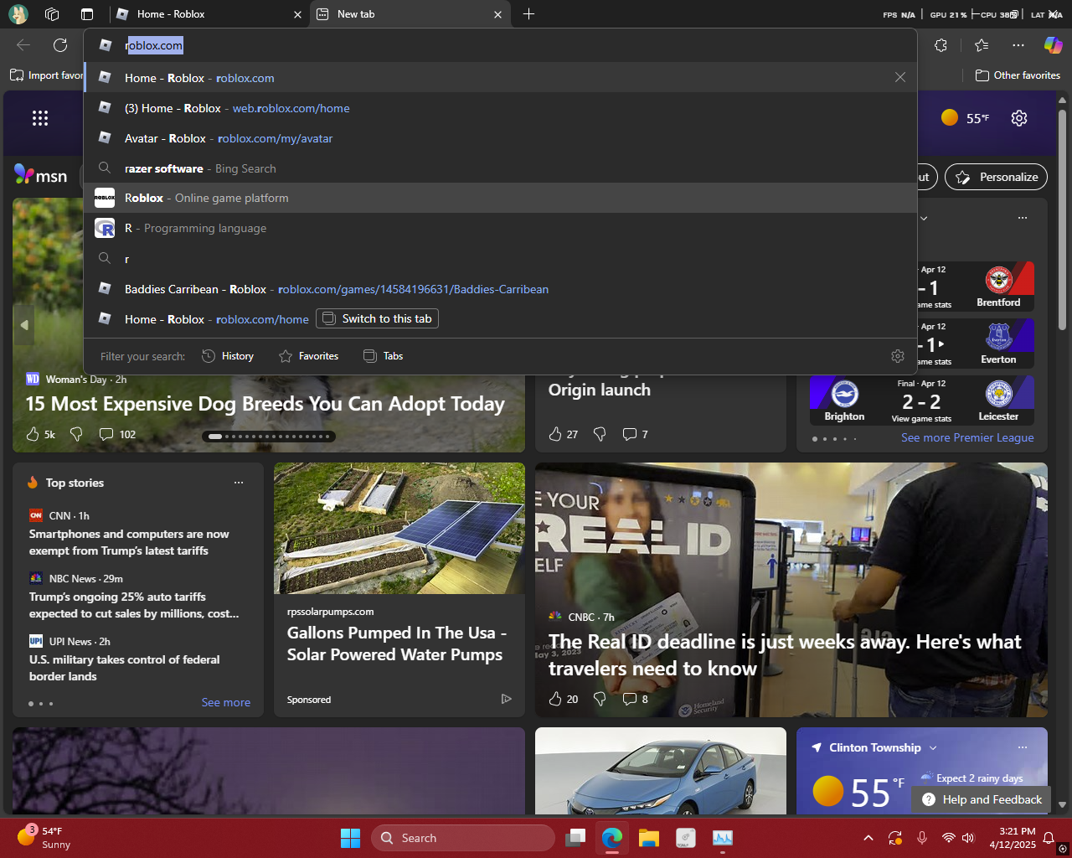Open comments on the Dog Breeds article
This screenshot has width=1072, height=858.
pos(117,434)
